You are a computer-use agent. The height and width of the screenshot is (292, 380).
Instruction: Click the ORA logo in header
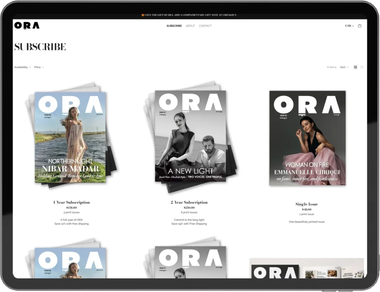tap(27, 26)
